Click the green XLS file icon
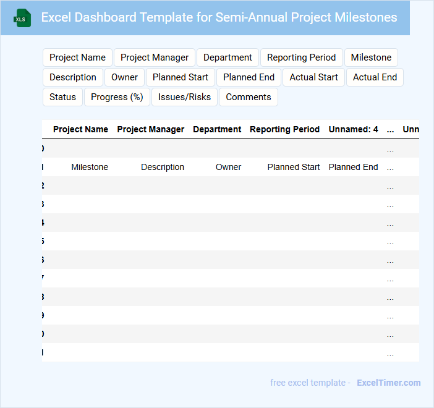Image resolution: width=434 pixels, height=408 pixels. click(x=23, y=18)
